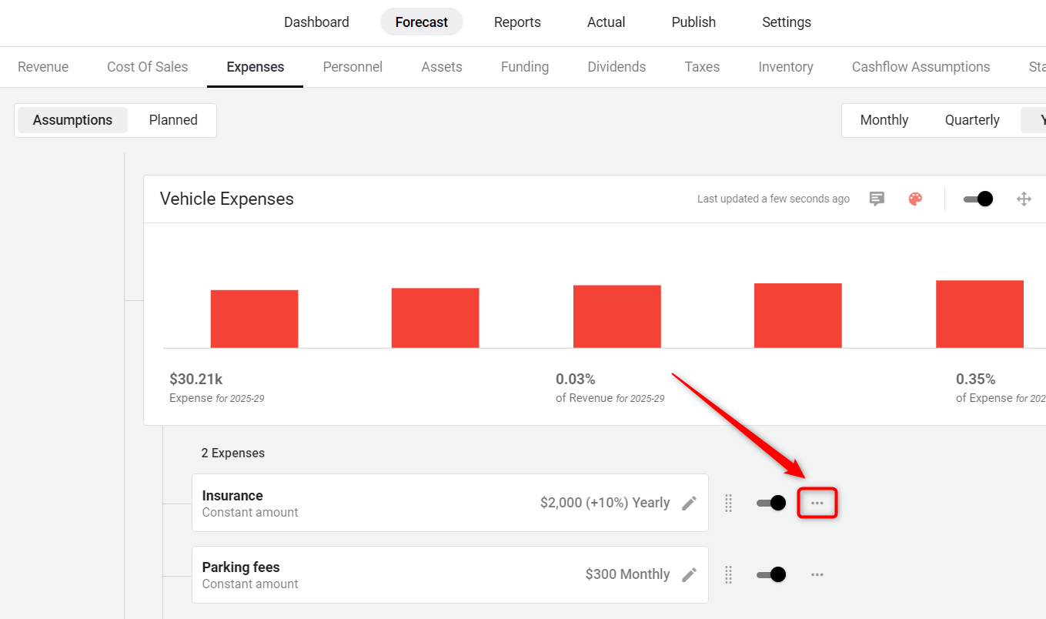Open the Settings menu
The width and height of the screenshot is (1046, 619).
[787, 22]
